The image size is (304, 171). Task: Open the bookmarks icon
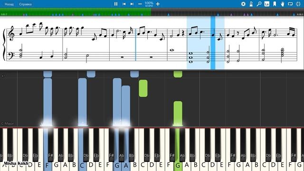(275, 4)
